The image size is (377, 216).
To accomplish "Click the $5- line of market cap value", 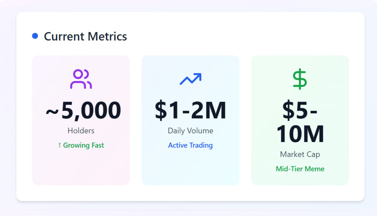I will tap(300, 110).
